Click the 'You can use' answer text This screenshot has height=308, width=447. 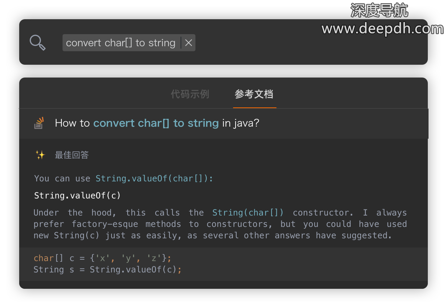pyautogui.click(x=62, y=179)
